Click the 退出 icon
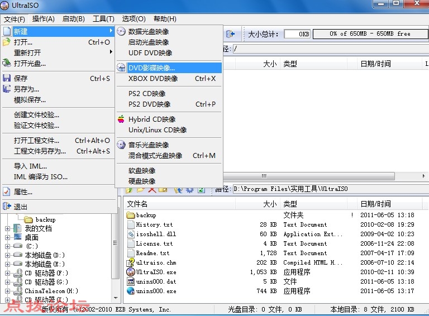The width and height of the screenshot is (429, 316). [7, 207]
